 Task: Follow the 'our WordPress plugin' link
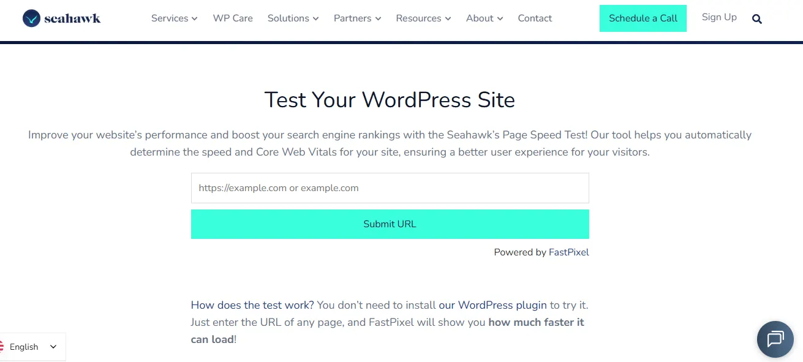click(492, 305)
